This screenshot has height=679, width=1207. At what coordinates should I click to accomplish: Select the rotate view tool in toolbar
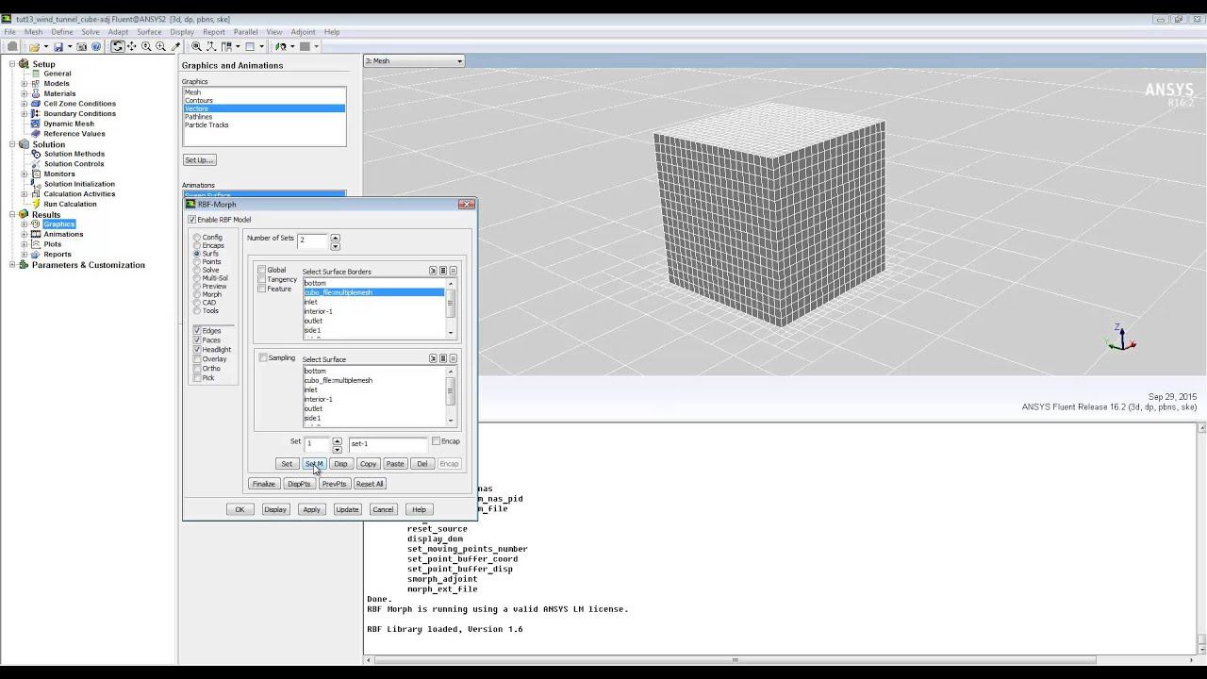click(117, 46)
